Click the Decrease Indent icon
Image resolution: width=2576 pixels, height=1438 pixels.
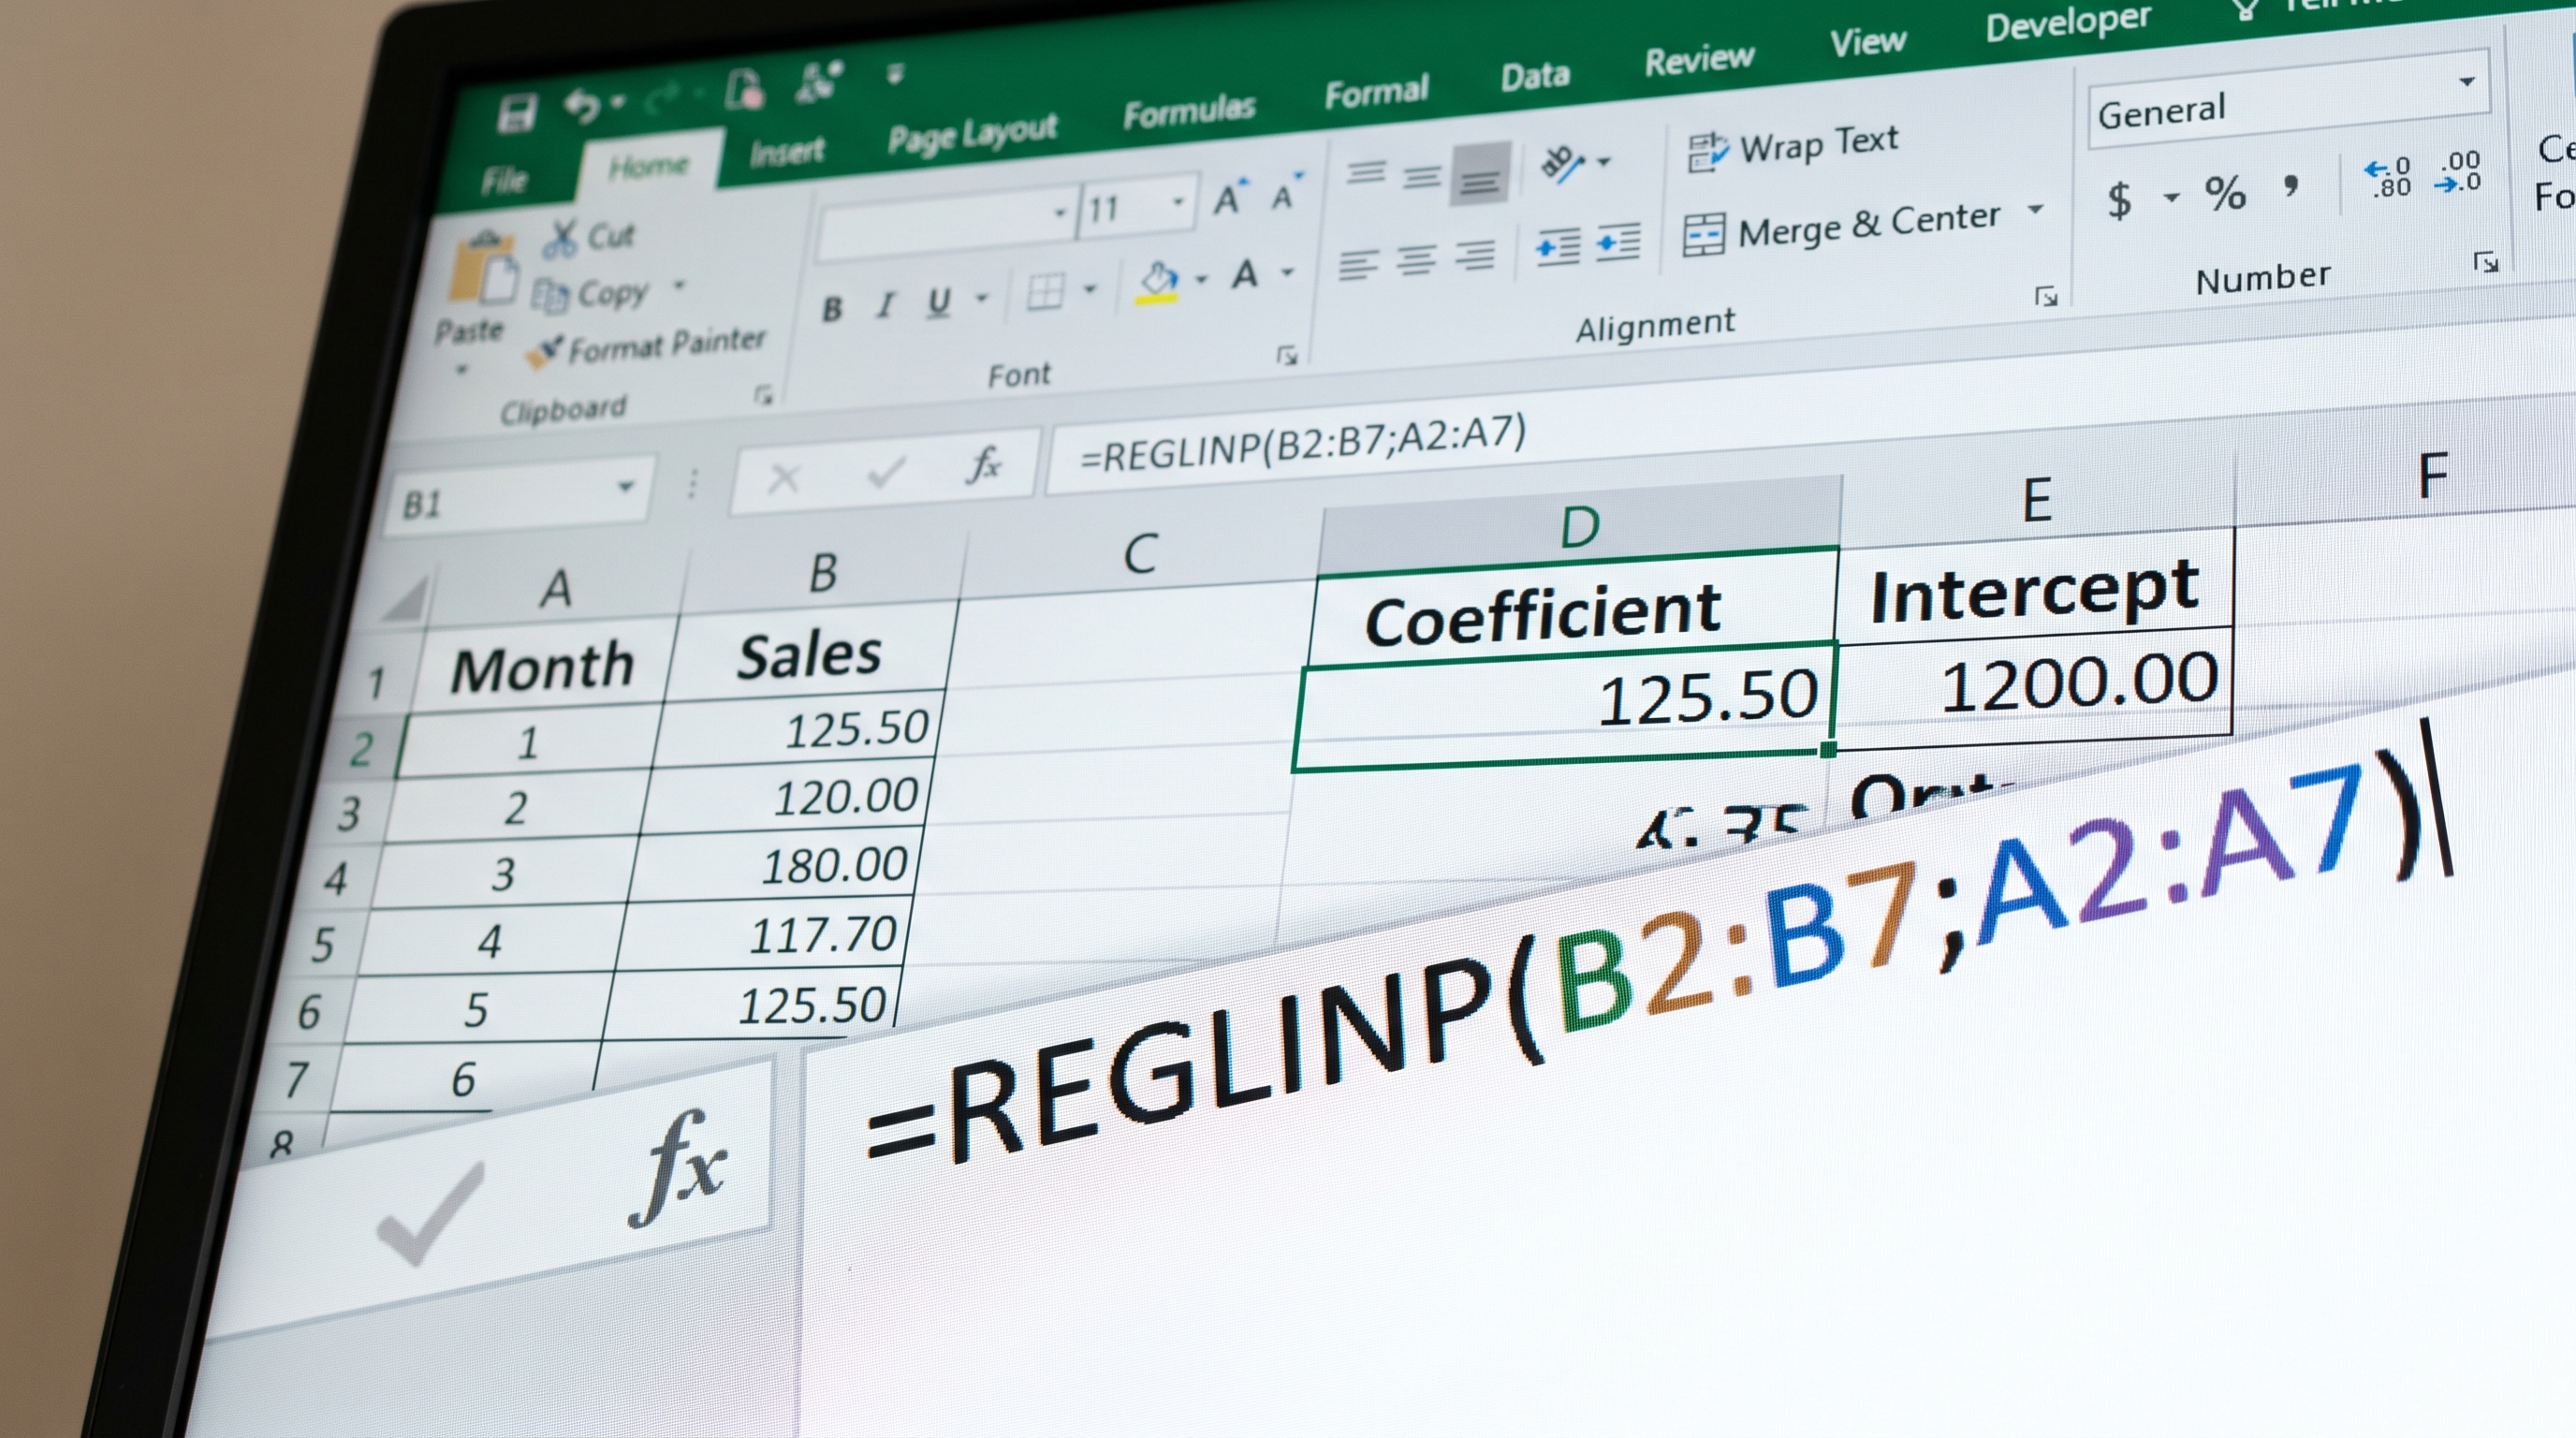[x=1558, y=246]
